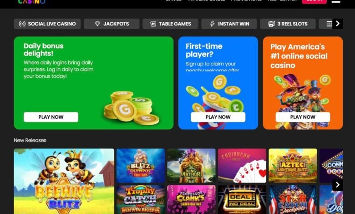
Task: Click Play Now on First-time player banner
Action: tap(218, 117)
